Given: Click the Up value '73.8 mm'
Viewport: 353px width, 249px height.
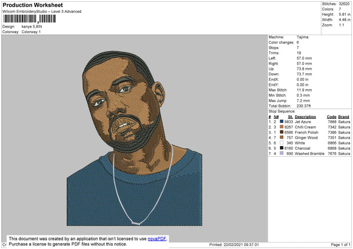Looking at the screenshot, I should 304,69.
